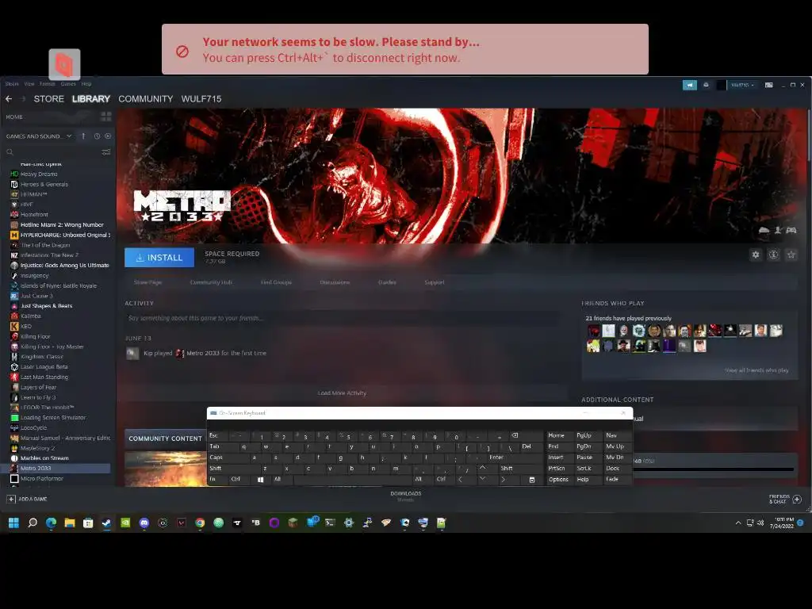Open Metro 2033 game settings gear
The height and width of the screenshot is (609, 812).
(x=756, y=255)
